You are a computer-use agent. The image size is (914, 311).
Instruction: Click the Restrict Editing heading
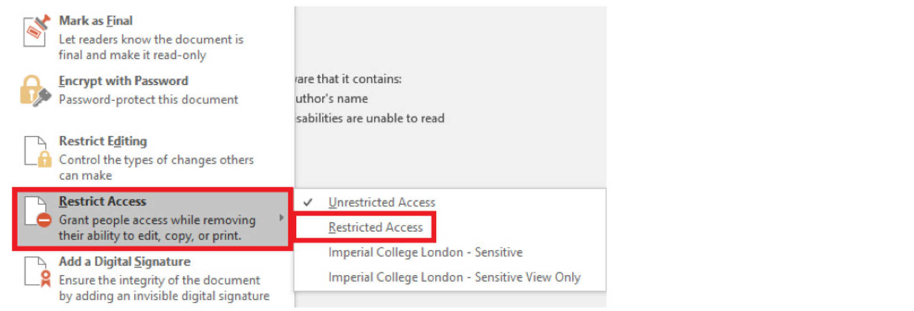pyautogui.click(x=103, y=141)
